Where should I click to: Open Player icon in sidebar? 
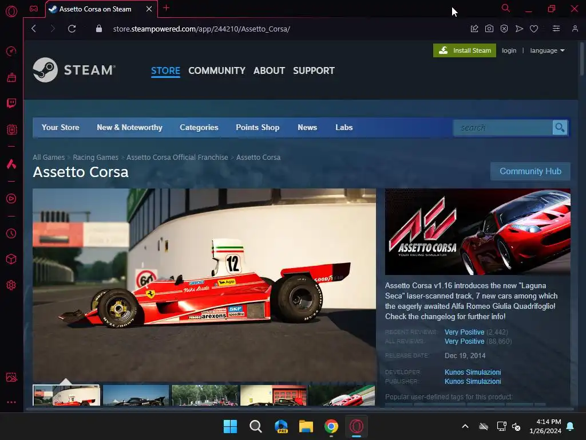pyautogui.click(x=11, y=198)
